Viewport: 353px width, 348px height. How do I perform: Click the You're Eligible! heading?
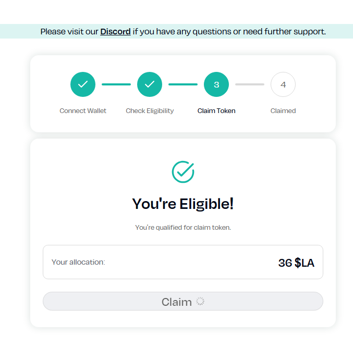[183, 204]
